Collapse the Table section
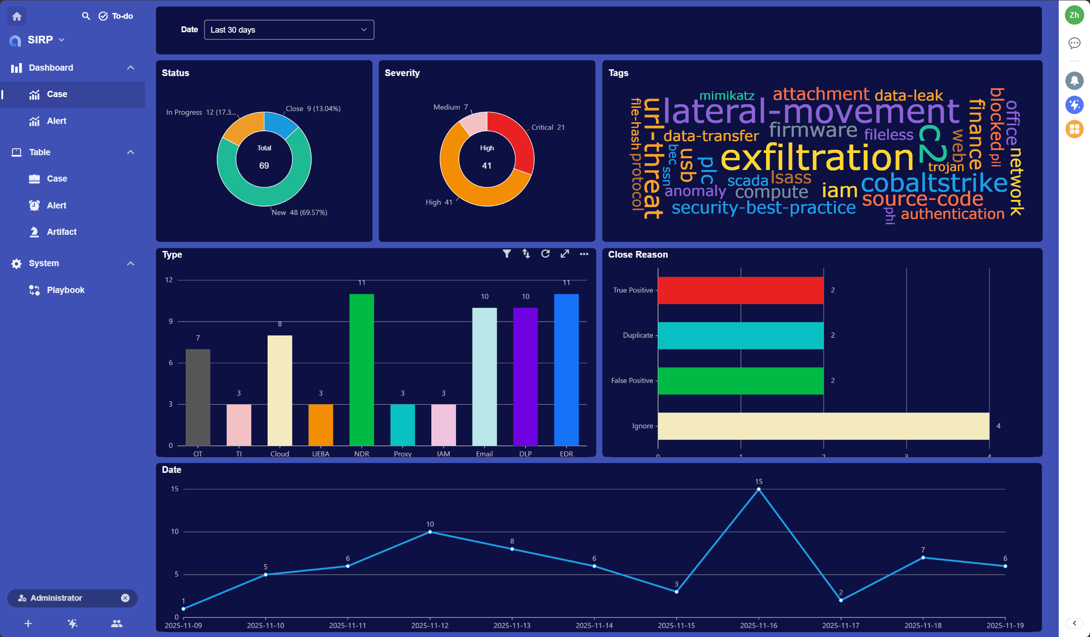 click(131, 152)
